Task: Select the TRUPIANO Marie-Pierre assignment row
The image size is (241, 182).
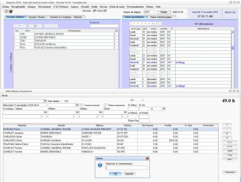Action: [x=110, y=144]
